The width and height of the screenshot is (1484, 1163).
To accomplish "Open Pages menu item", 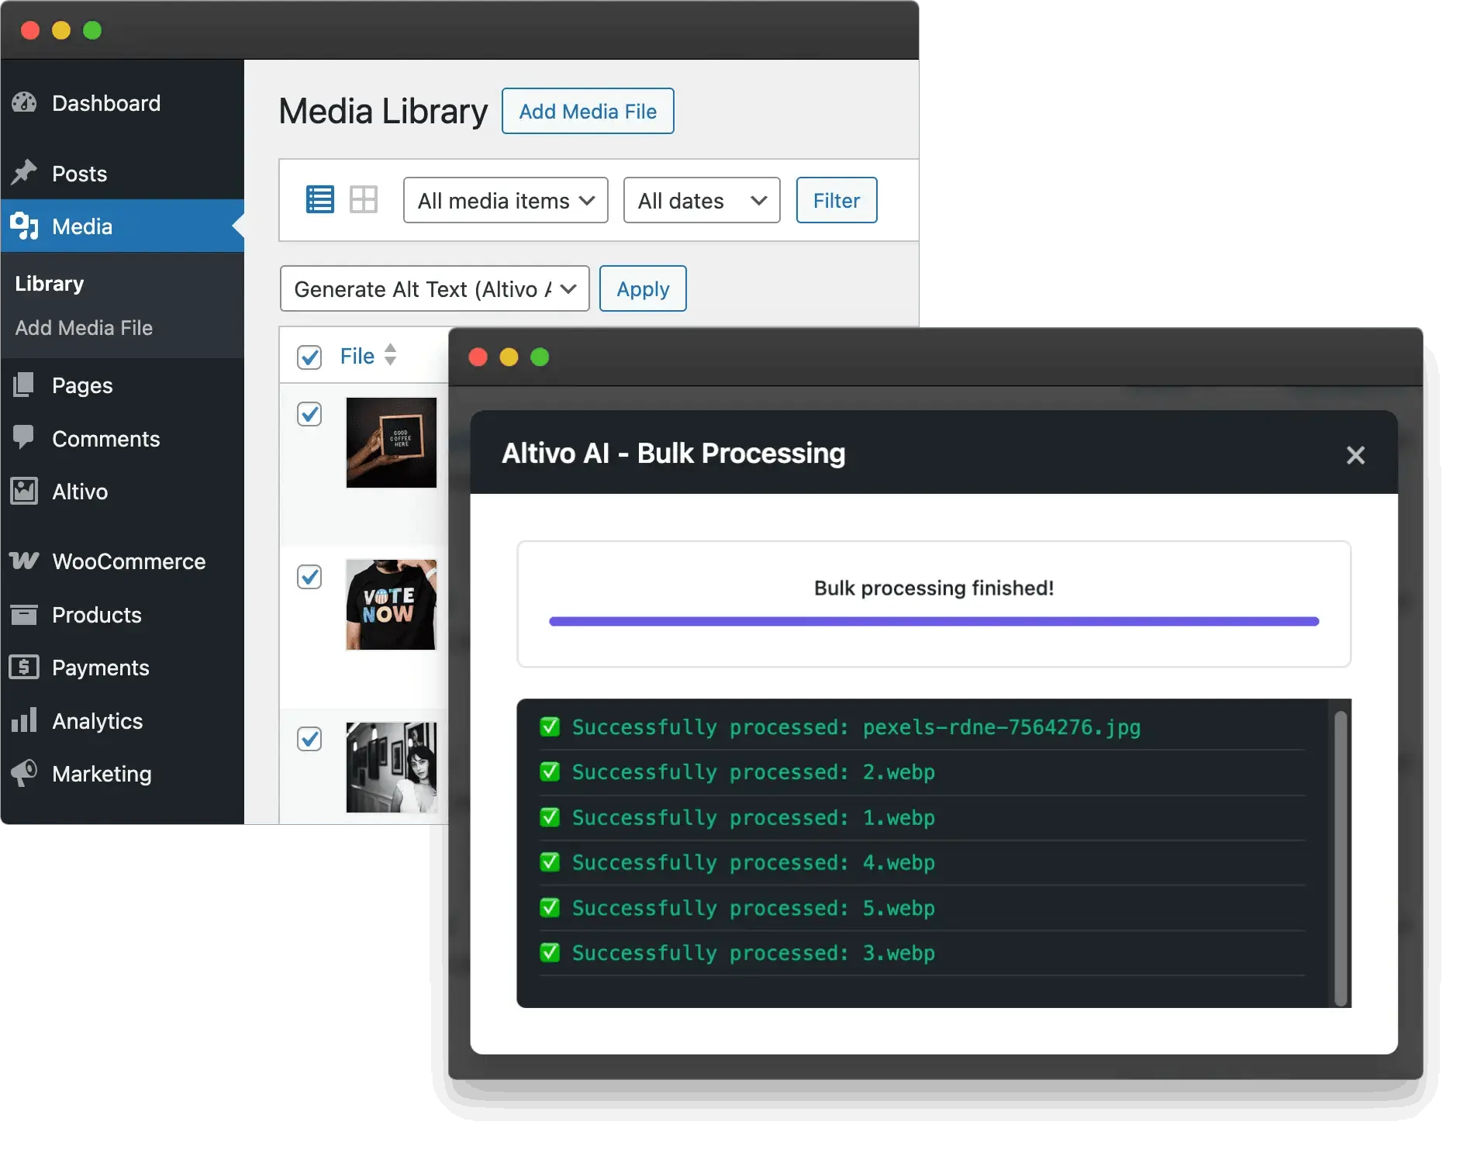I will pyautogui.click(x=123, y=385).
